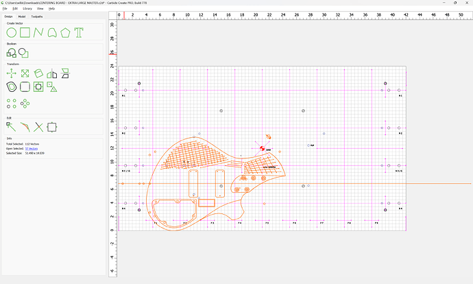473x284 pixels.
Task: Select the Circle vector tool
Action: 12,33
